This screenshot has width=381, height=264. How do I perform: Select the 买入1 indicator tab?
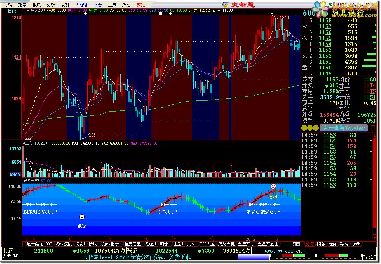coord(191,244)
